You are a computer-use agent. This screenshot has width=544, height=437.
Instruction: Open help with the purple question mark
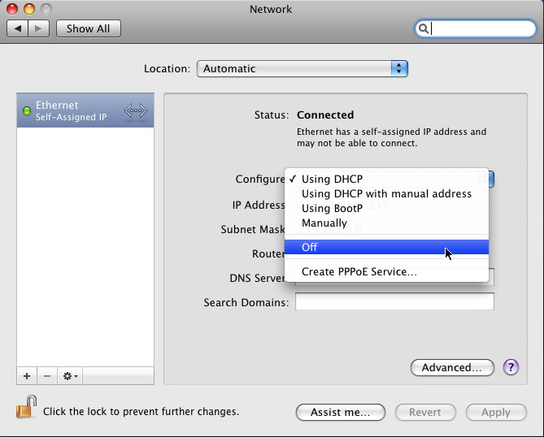coord(511,367)
